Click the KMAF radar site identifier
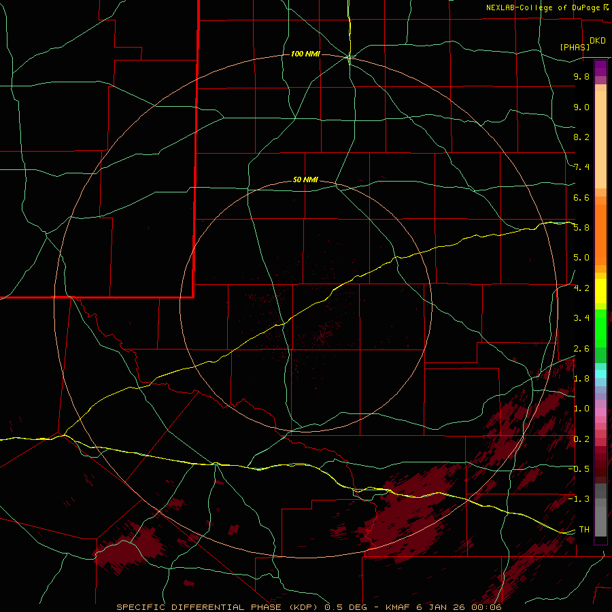Viewport: 612px width, 612px height. 398,607
